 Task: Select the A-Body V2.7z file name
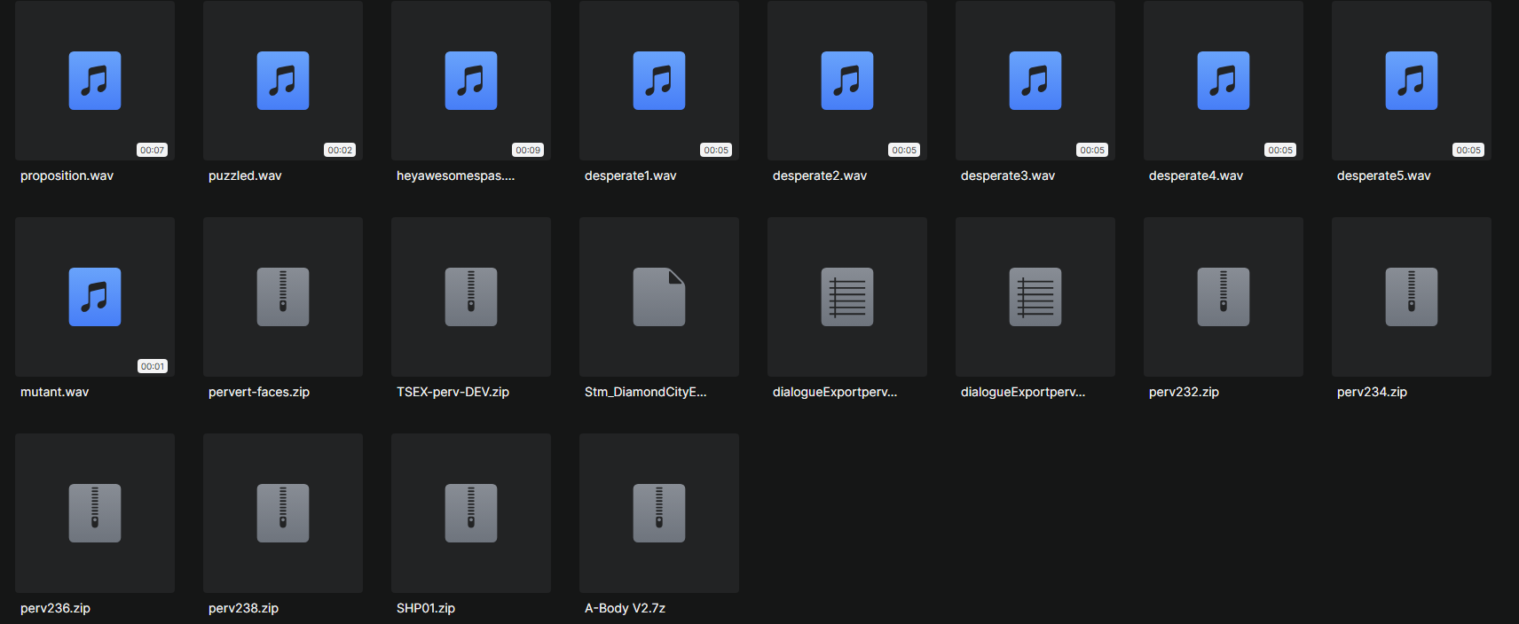(x=626, y=608)
